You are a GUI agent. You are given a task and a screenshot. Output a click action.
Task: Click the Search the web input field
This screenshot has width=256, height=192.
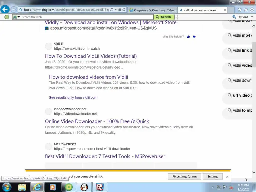coord(86,17)
